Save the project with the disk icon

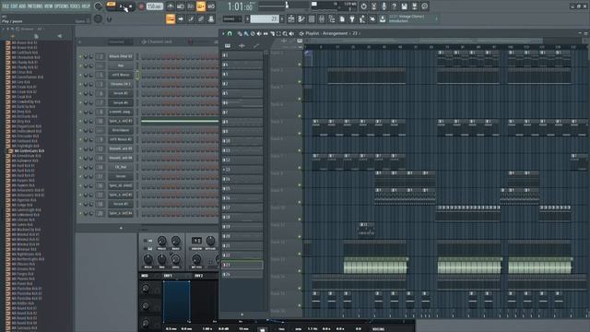[404, 6]
